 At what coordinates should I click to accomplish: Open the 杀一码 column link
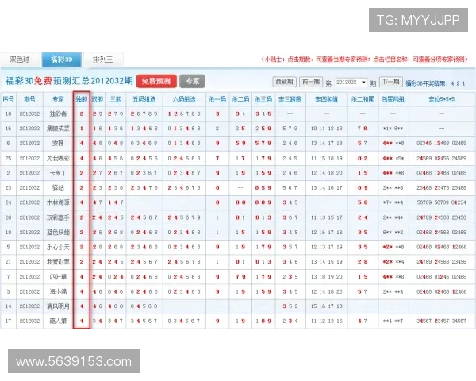[217, 99]
